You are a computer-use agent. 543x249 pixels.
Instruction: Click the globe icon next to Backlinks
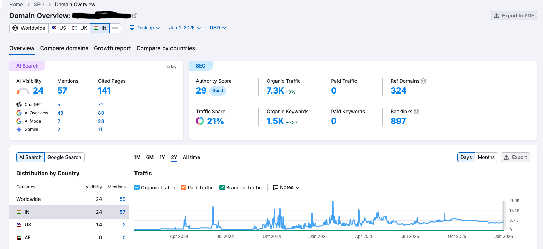coord(417,112)
